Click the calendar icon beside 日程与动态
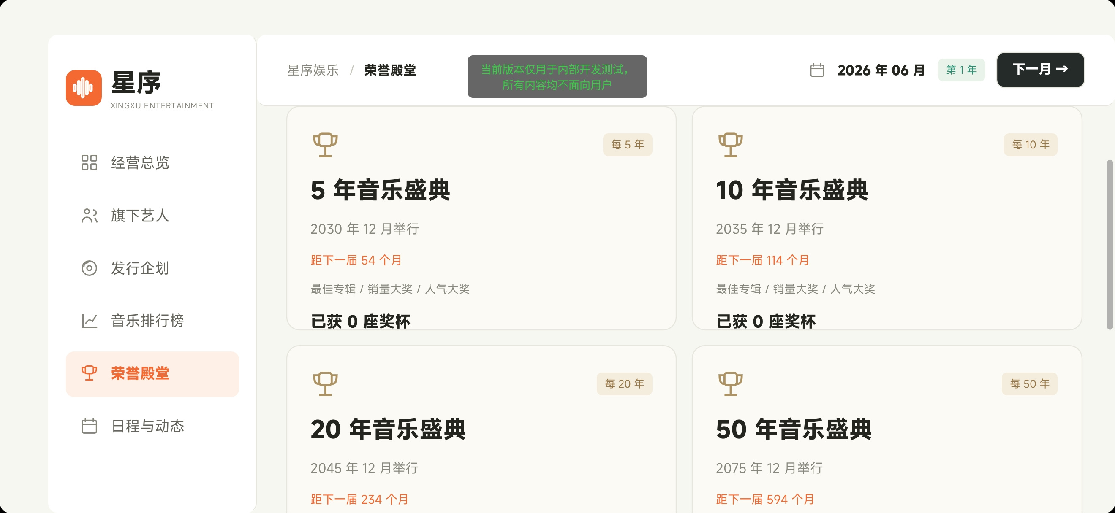The height and width of the screenshot is (513, 1115). coord(89,426)
